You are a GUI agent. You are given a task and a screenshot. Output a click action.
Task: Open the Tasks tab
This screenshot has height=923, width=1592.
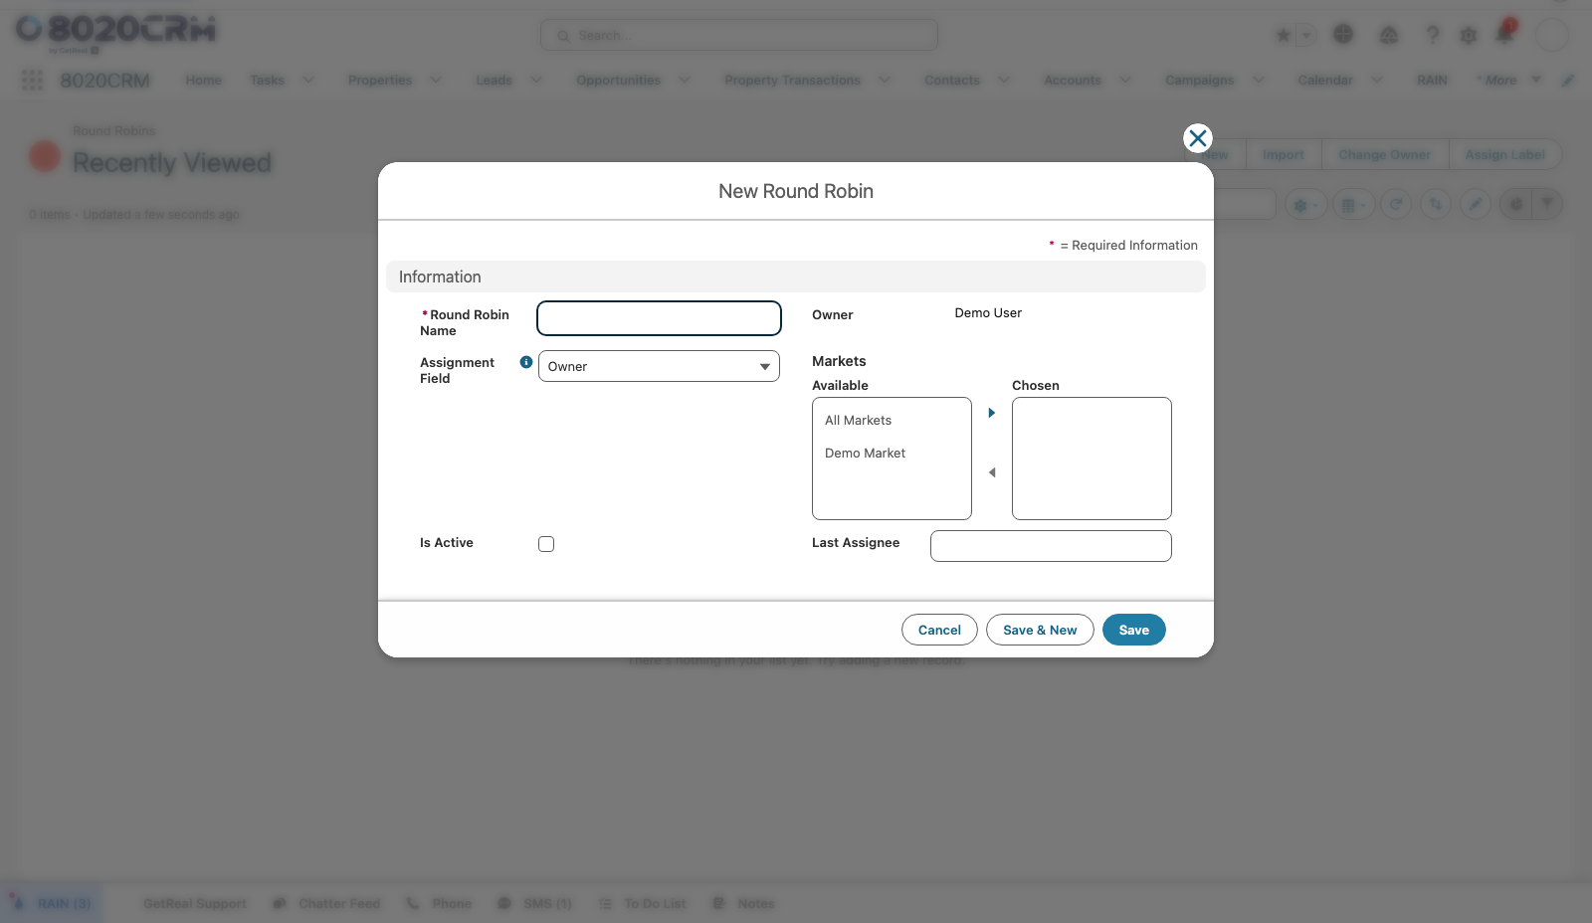267,80
